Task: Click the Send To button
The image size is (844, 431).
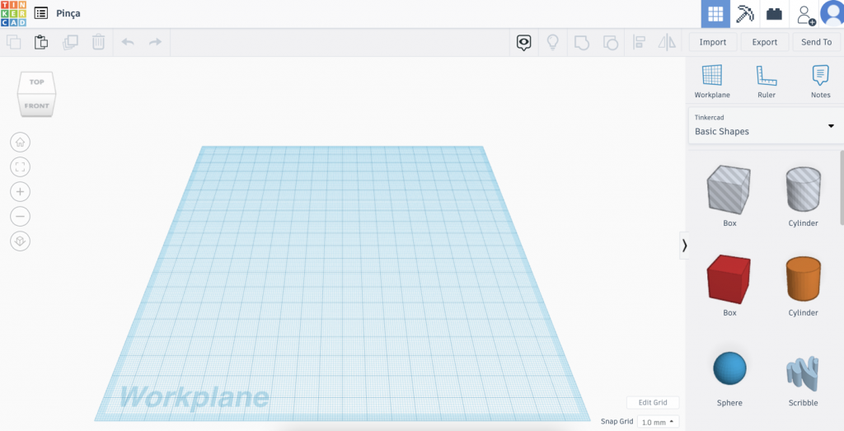Action: 816,42
